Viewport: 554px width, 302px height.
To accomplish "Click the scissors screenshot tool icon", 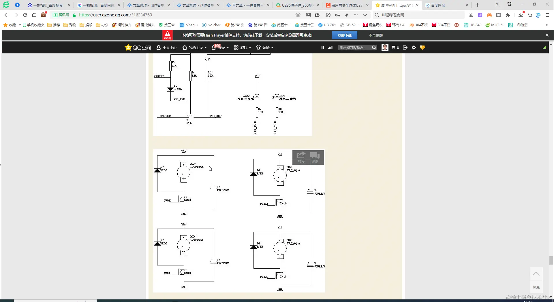I will [471, 15].
